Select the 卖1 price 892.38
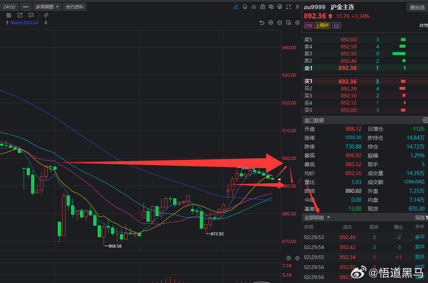 point(347,68)
